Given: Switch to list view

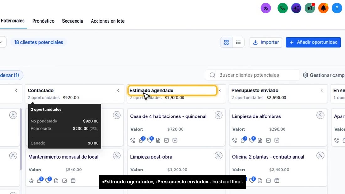Looking at the screenshot, I should click(x=238, y=42).
